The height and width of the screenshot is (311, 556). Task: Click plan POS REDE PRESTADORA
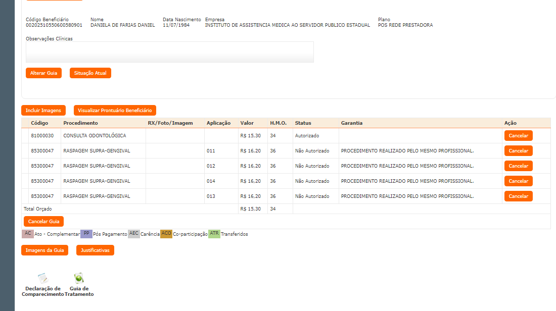point(405,25)
